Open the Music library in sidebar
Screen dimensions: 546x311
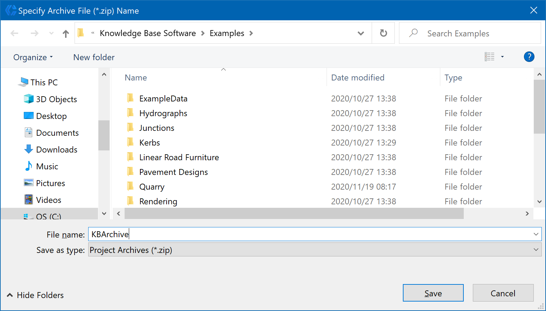point(47,167)
